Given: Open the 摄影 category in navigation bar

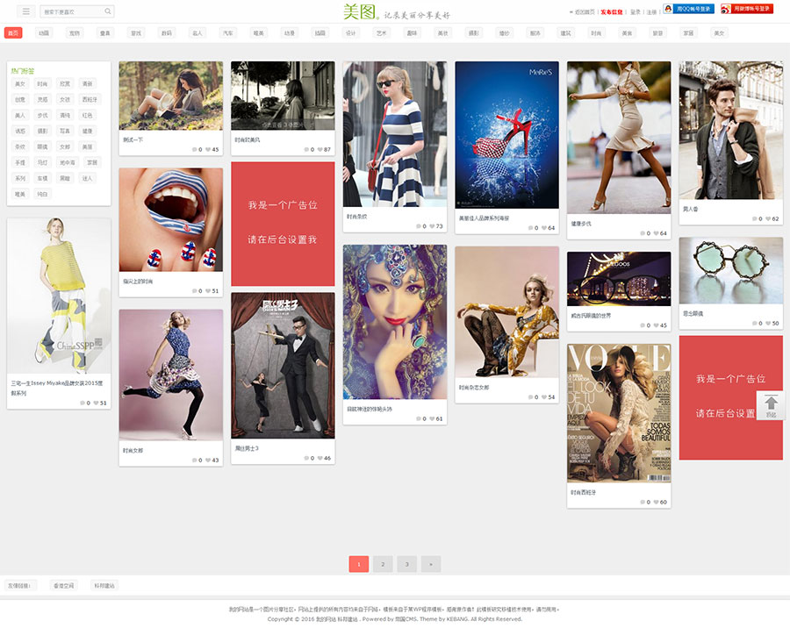Looking at the screenshot, I should click(x=473, y=32).
